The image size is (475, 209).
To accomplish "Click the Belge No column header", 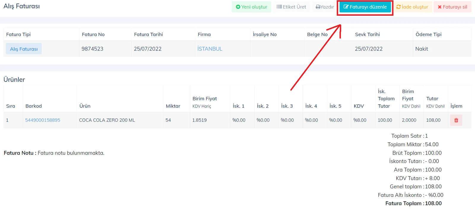I will tap(317, 34).
